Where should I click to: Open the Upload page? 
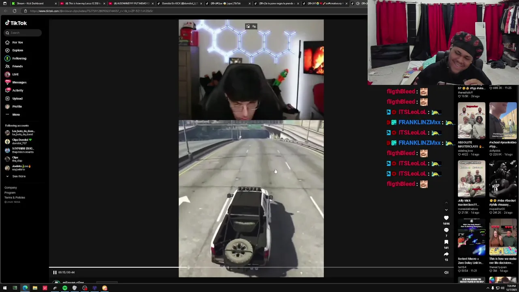pos(14,99)
